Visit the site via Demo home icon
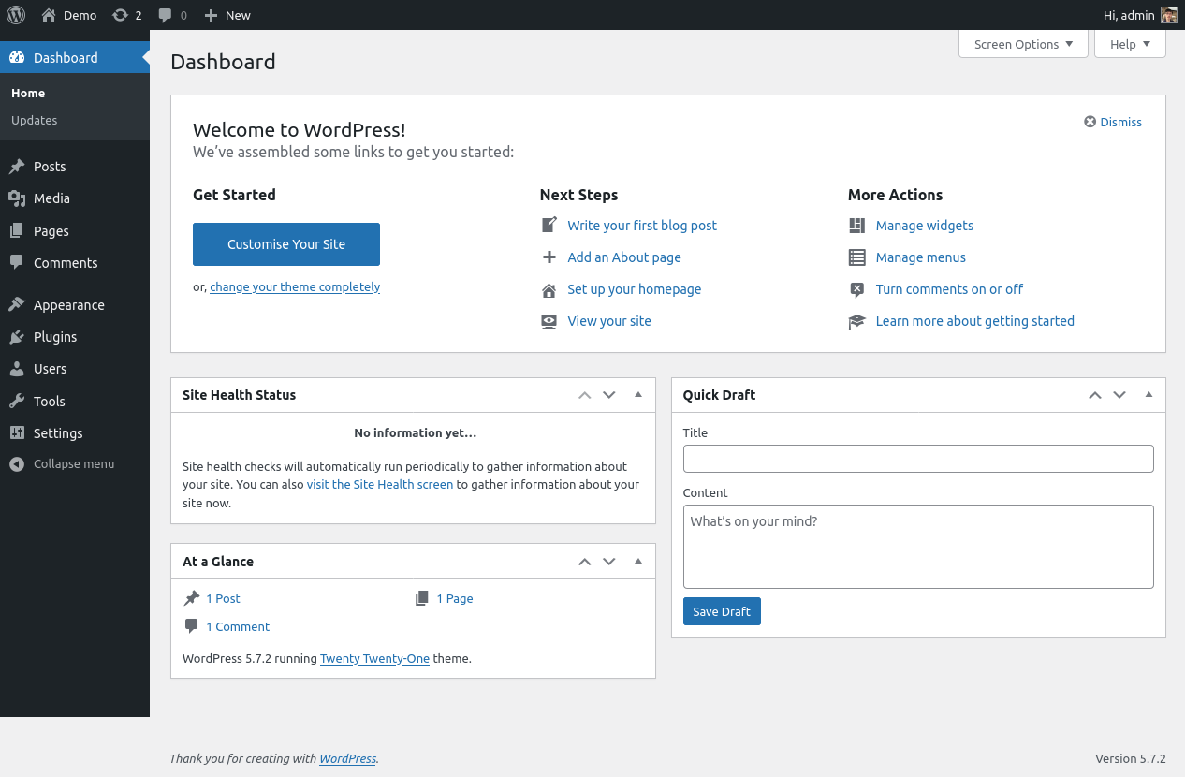 coord(50,15)
